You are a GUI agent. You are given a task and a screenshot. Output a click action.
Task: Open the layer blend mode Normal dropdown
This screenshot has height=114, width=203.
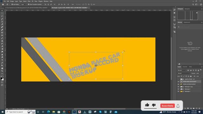click(184, 73)
